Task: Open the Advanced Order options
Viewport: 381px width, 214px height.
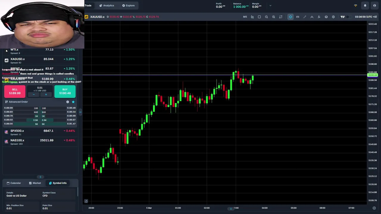Action: [16, 102]
